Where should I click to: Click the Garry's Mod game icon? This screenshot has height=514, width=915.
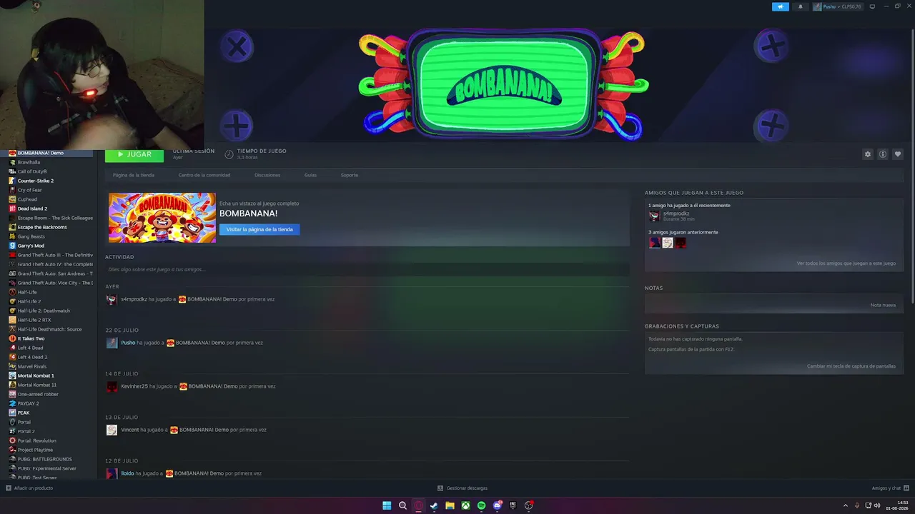coord(12,246)
